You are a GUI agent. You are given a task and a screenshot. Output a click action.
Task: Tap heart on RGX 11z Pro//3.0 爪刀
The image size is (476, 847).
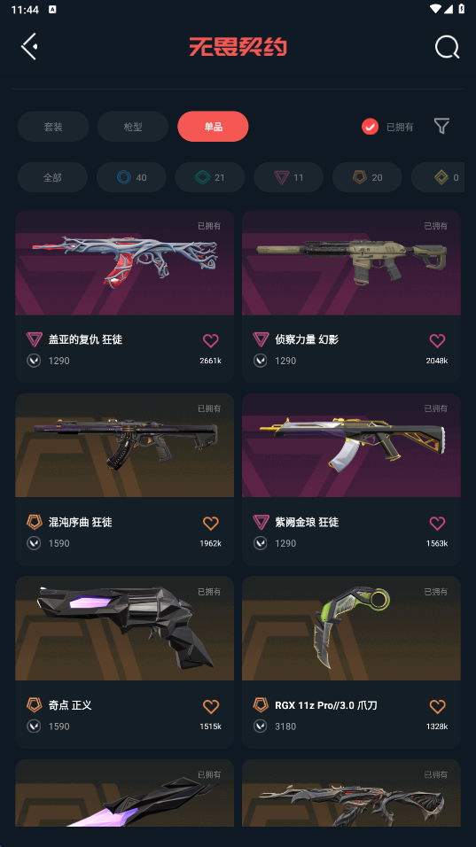pos(437,706)
